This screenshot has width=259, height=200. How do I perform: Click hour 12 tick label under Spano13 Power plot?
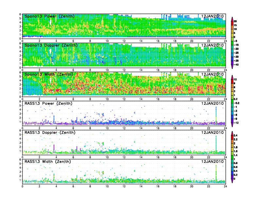124,41
